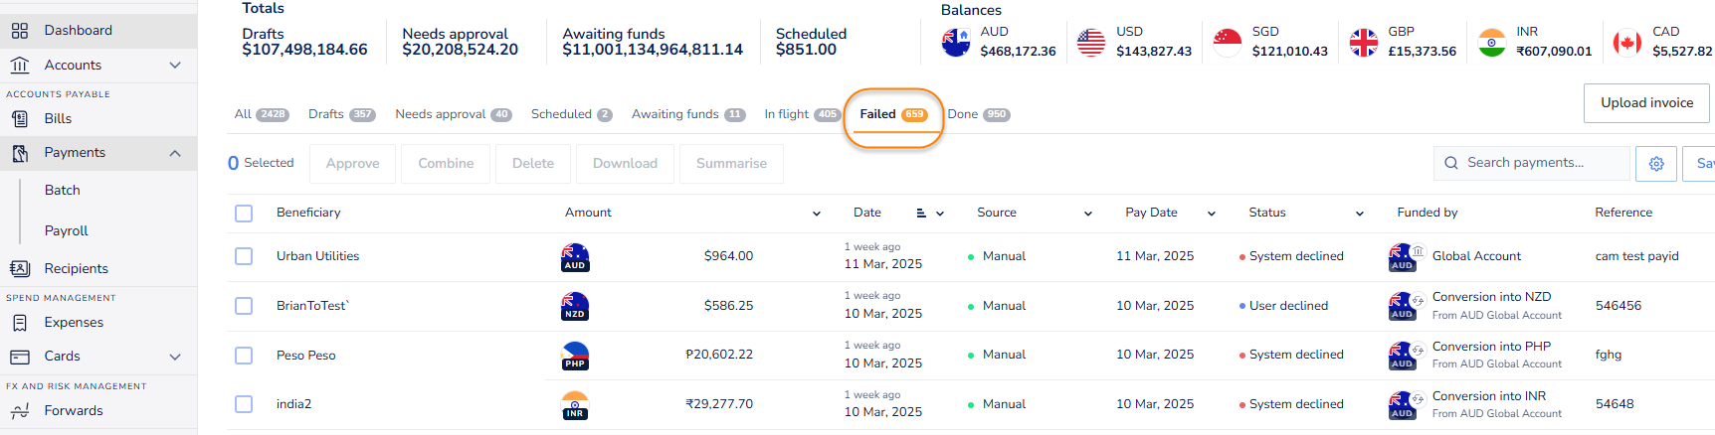Tick the Urban Utilities row checkbox
This screenshot has height=435, width=1715.
tap(244, 256)
